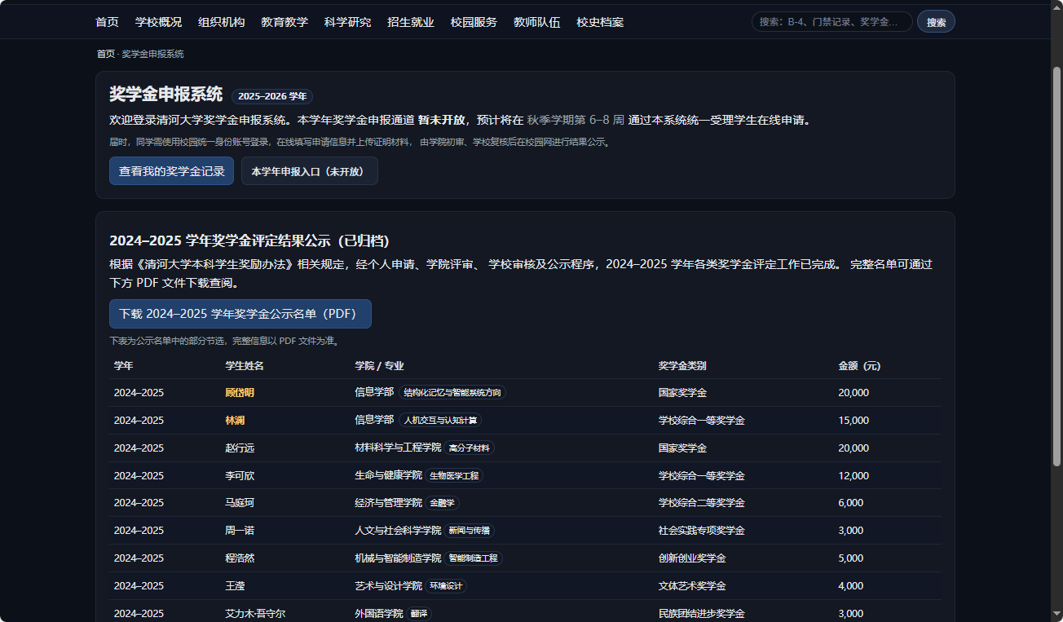Click the search input field
Screen dimensions: 1063x622
pos(831,21)
